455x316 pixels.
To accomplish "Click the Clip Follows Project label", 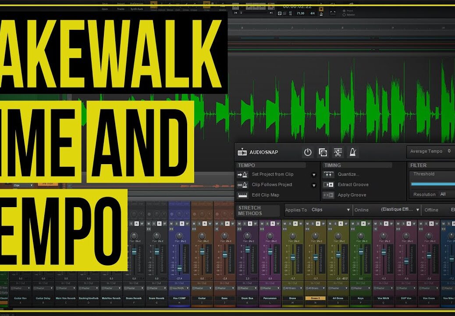I will (272, 184).
